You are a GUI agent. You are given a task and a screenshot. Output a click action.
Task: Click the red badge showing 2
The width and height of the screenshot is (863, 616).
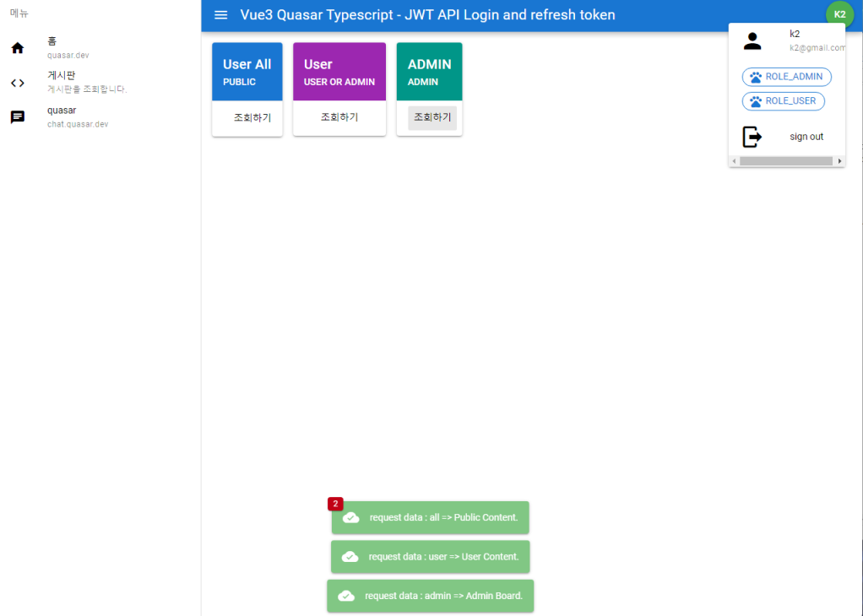335,503
